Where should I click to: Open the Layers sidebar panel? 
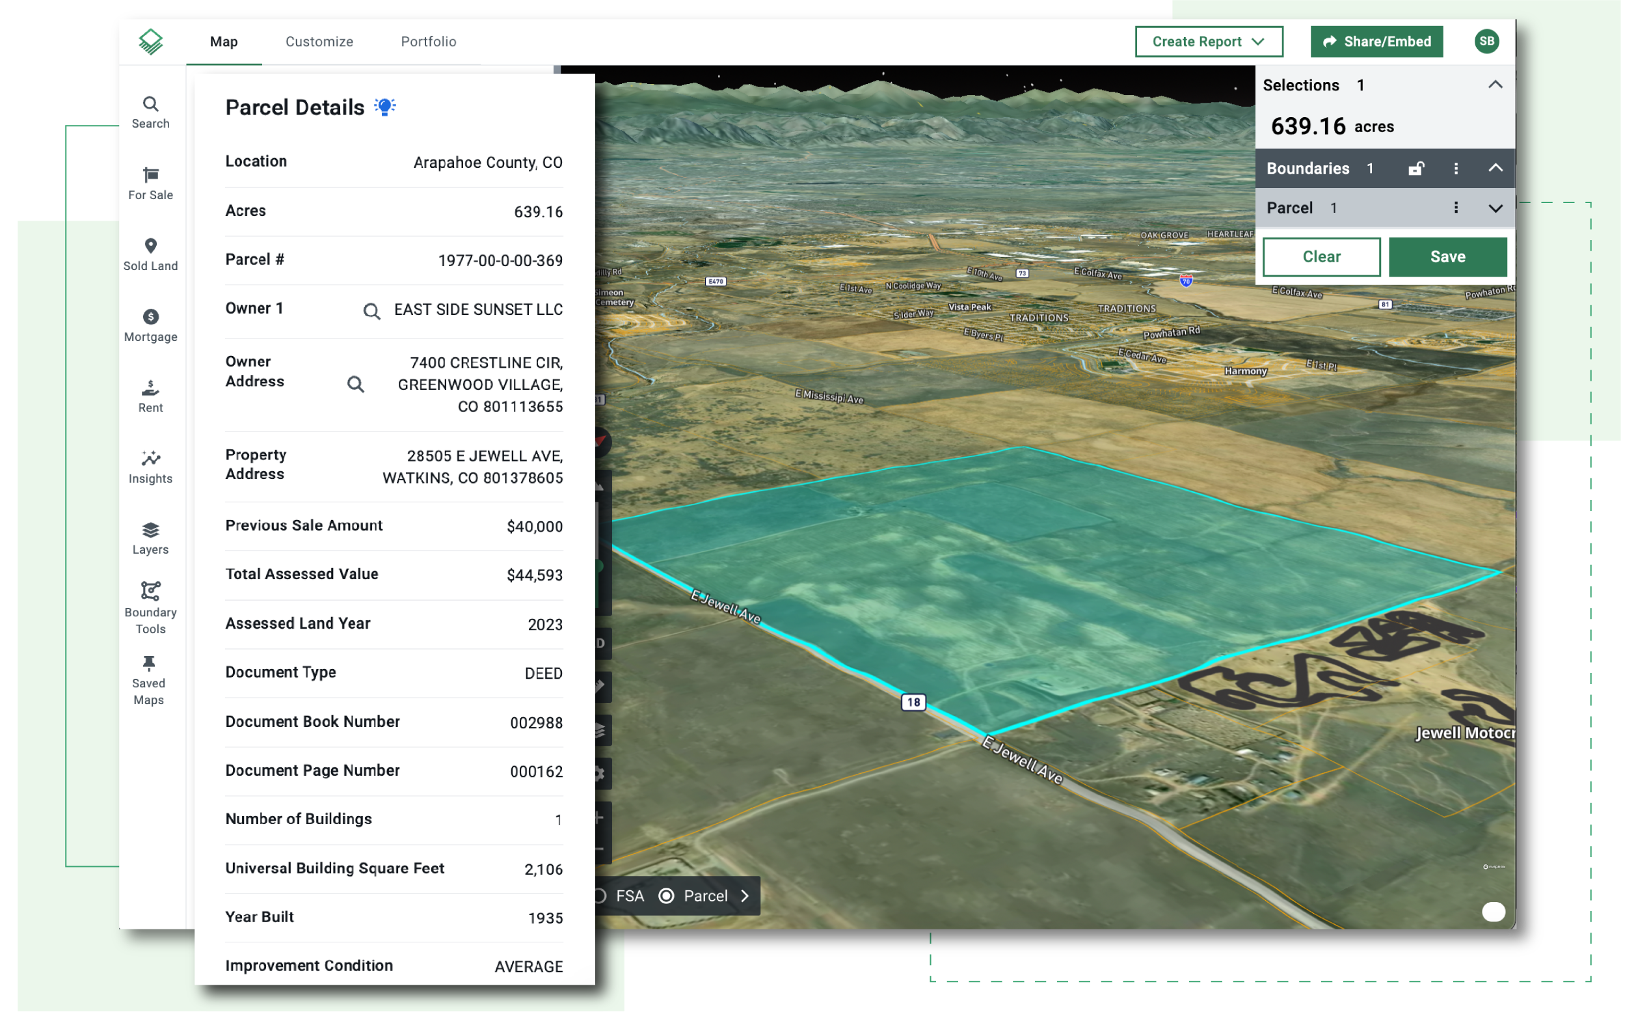(x=150, y=539)
